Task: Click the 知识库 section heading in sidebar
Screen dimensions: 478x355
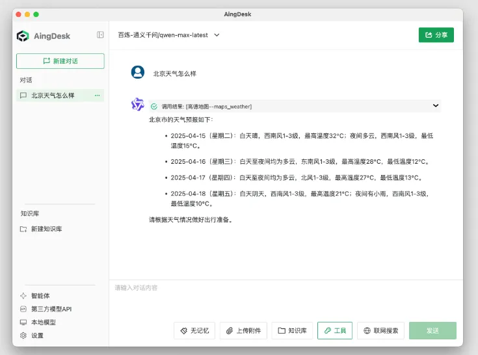Action: pyautogui.click(x=30, y=213)
